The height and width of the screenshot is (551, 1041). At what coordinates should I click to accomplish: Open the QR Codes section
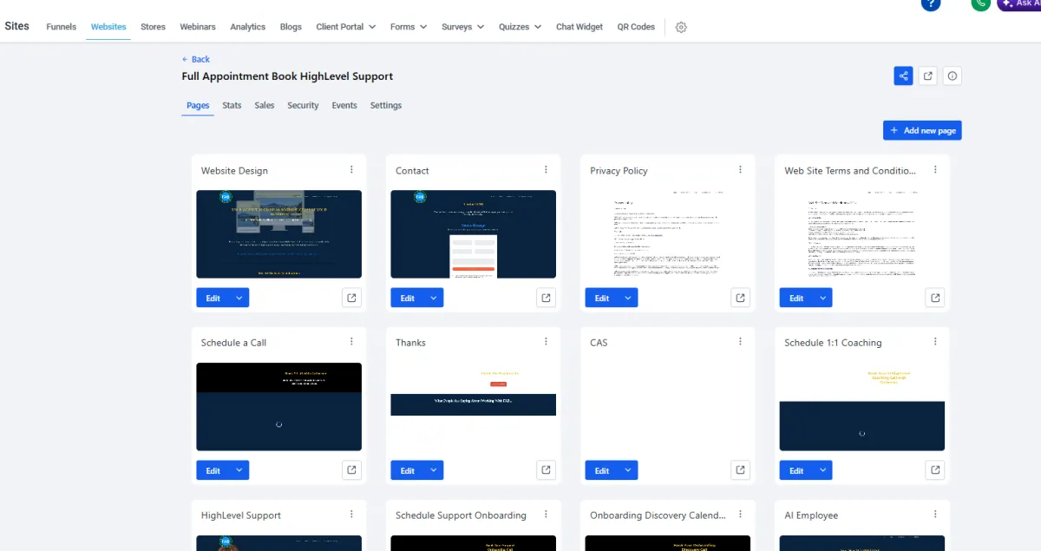(636, 27)
